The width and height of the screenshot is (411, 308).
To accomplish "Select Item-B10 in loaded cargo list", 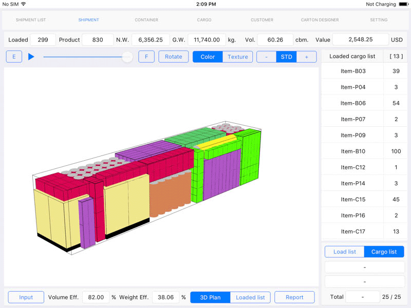I will pos(353,151).
